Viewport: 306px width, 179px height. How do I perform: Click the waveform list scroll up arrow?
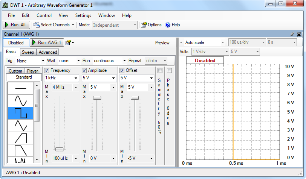pyautogui.click(x=37, y=85)
